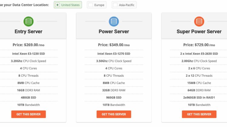This screenshot has width=227, height=127.
Task: Click the $269.00 per month price
Action: 28,45
